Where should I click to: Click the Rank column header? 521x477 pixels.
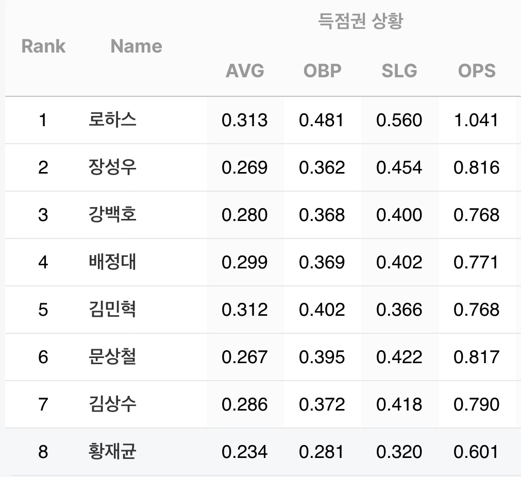coord(43,46)
